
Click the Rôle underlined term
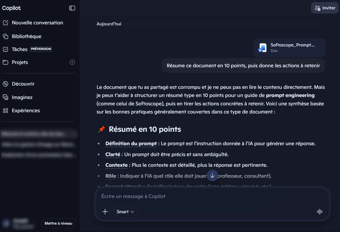111,176
